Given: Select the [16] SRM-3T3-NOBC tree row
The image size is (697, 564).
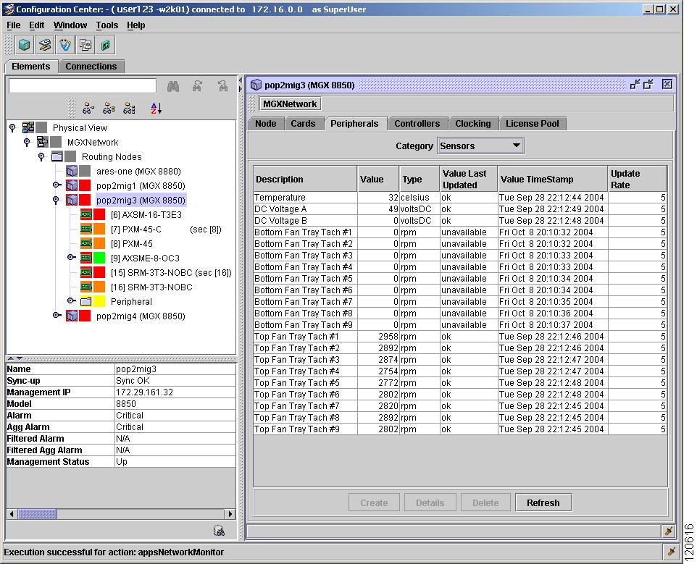Looking at the screenshot, I should pos(151,287).
